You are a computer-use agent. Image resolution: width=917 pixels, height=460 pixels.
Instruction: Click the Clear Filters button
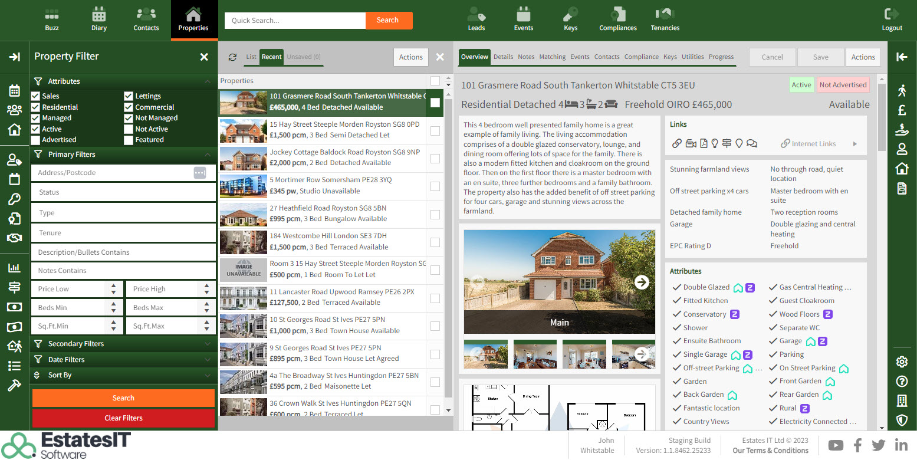pos(123,418)
